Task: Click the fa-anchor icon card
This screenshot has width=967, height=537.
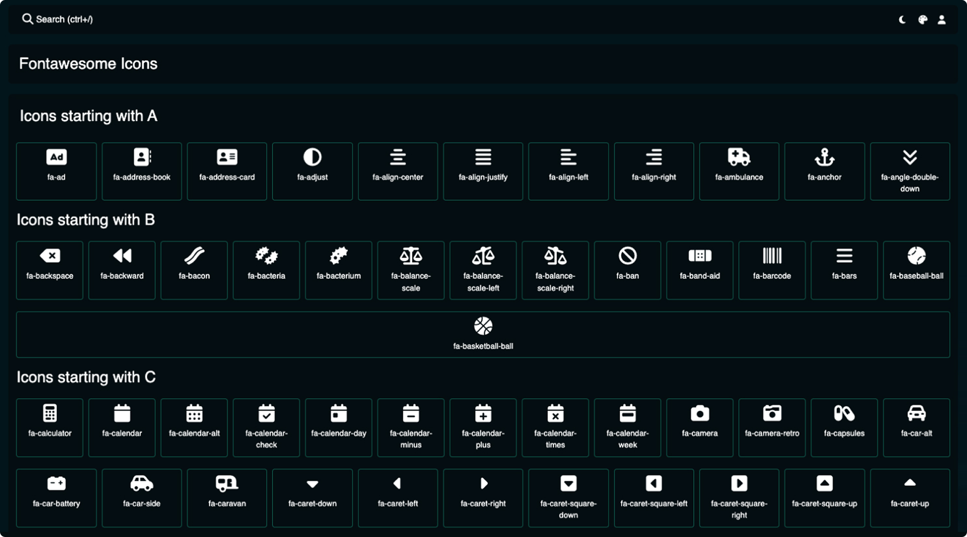Action: click(x=824, y=171)
